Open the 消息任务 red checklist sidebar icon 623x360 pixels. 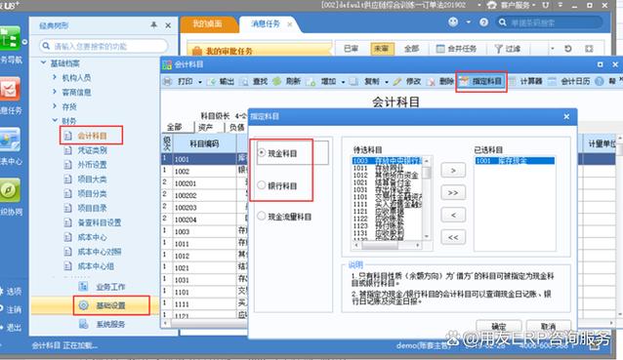(x=10, y=89)
